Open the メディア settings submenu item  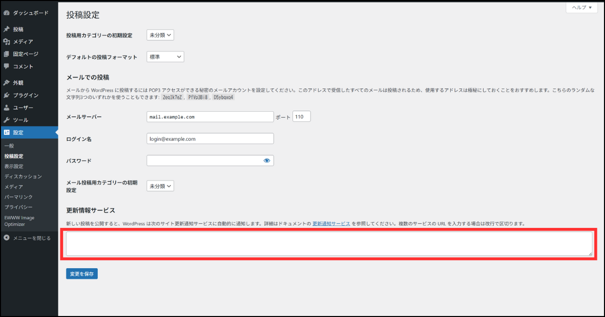14,187
